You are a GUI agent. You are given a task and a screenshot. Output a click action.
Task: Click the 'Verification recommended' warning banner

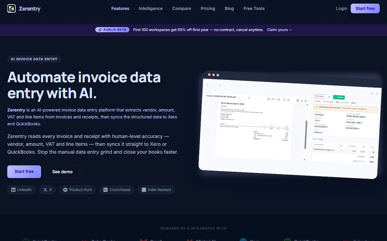(346, 108)
